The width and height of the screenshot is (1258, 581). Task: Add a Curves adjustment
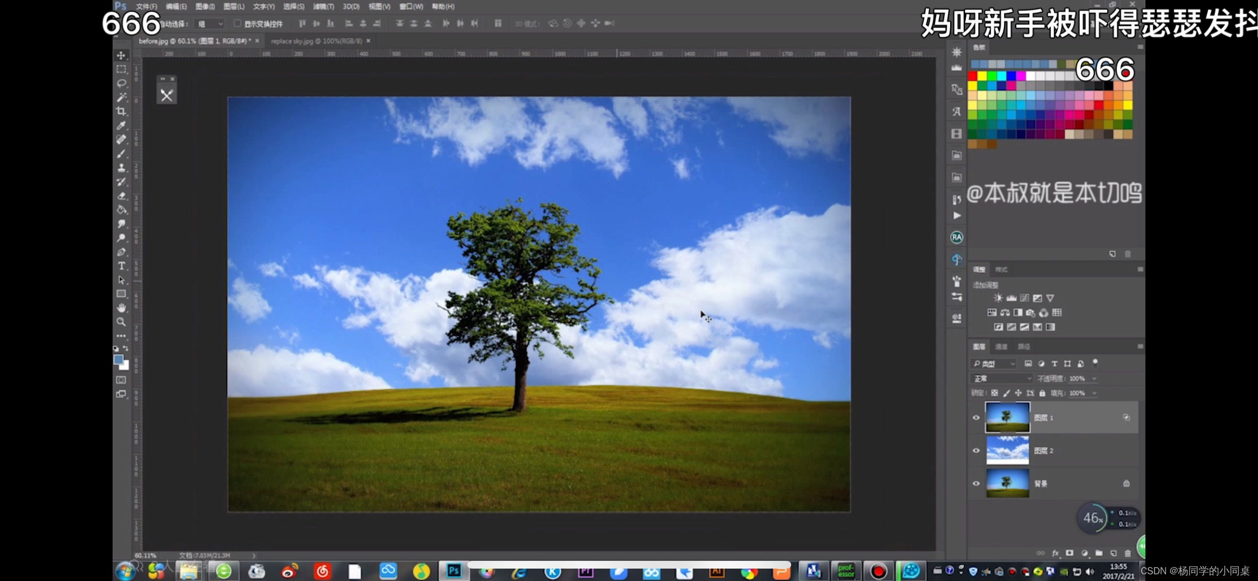point(1024,298)
